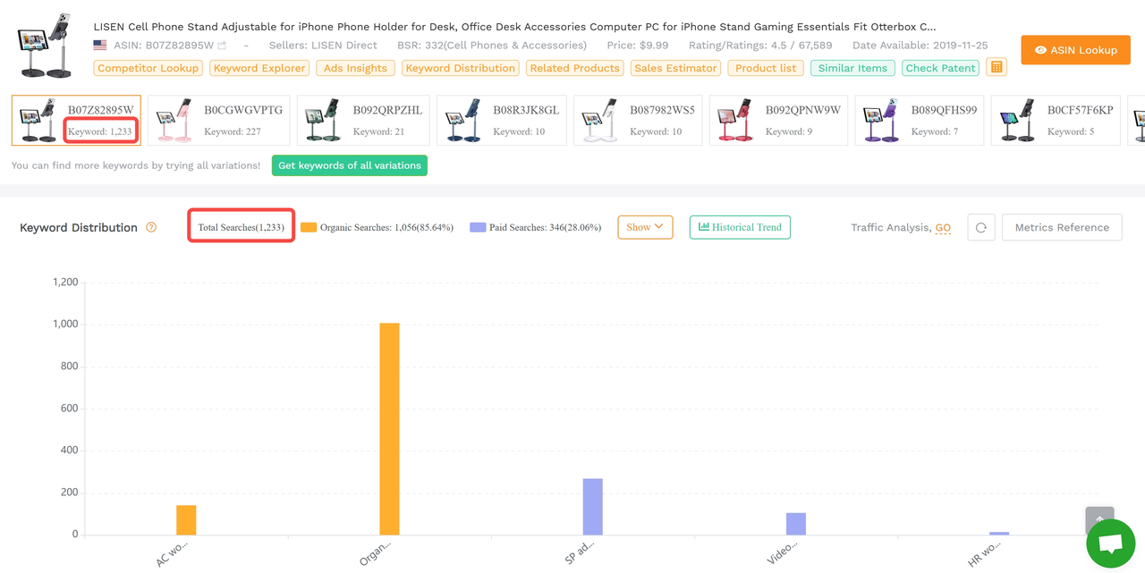Image resolution: width=1145 pixels, height=573 pixels.
Task: Open the Ads Insights tab
Action: click(355, 68)
